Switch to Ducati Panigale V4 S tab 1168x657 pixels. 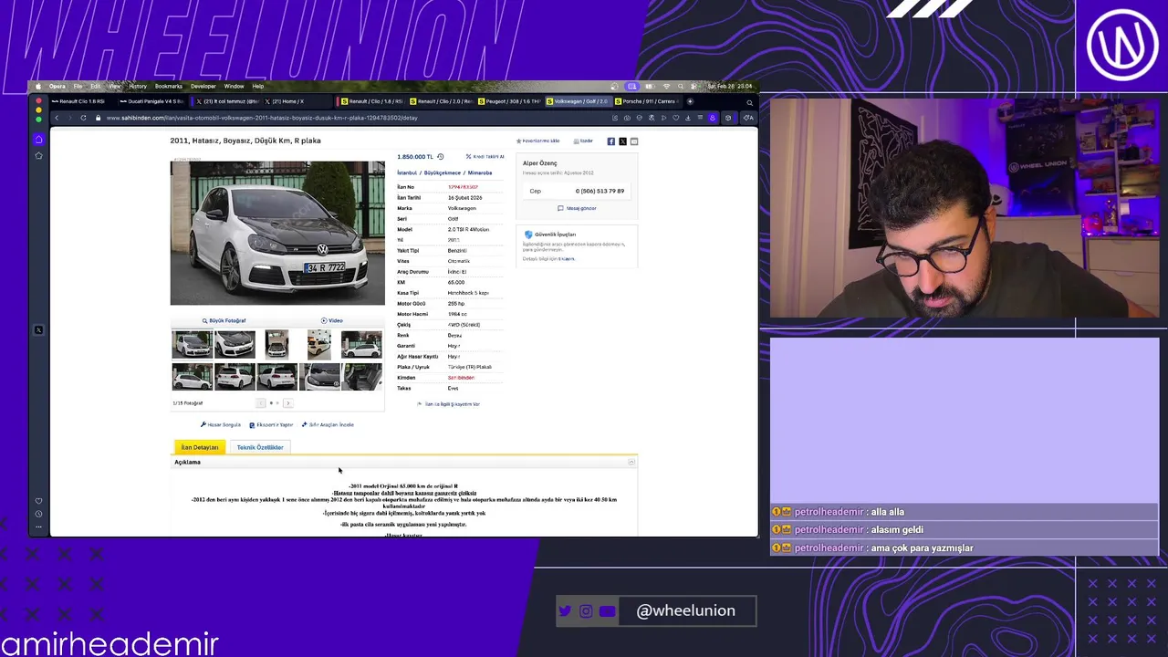tap(151, 101)
